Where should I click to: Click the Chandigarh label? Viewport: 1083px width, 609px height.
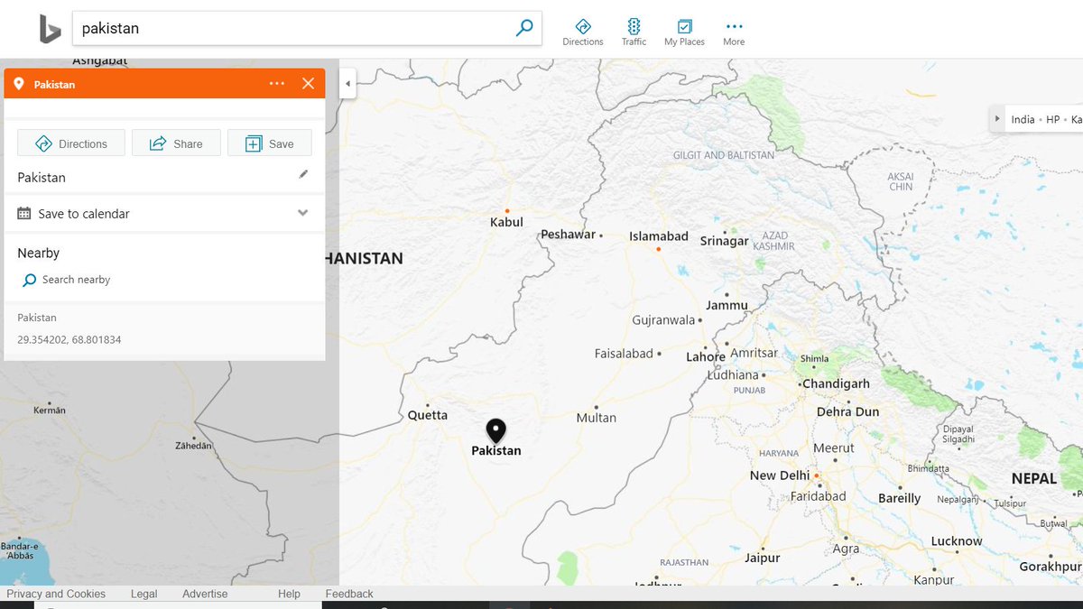837,383
